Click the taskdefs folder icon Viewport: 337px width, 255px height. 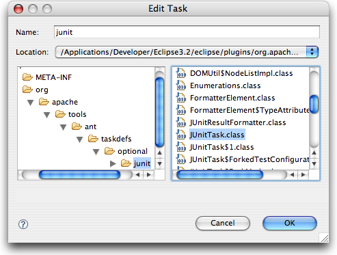click(x=93, y=139)
